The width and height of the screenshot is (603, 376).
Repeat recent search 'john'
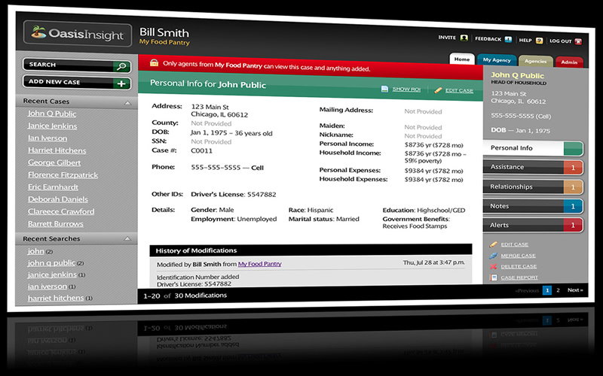(x=35, y=251)
